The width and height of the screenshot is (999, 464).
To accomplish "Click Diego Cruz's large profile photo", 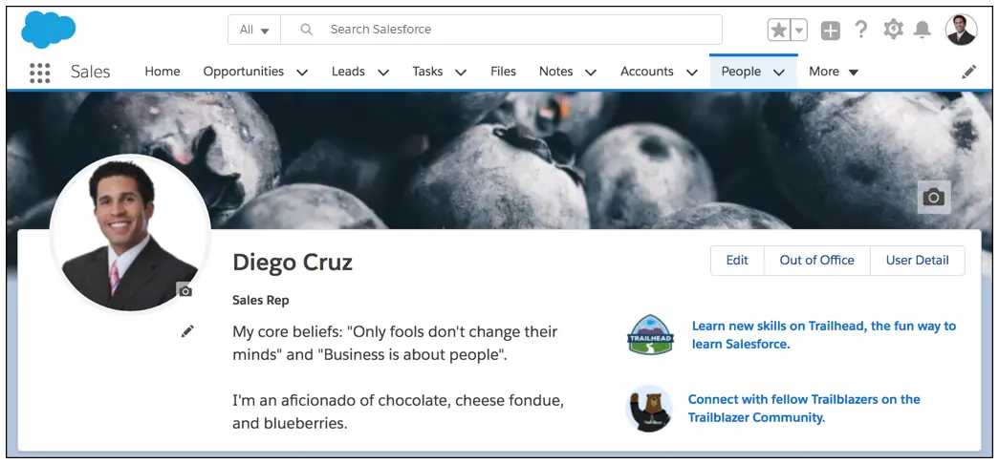I will click(130, 233).
